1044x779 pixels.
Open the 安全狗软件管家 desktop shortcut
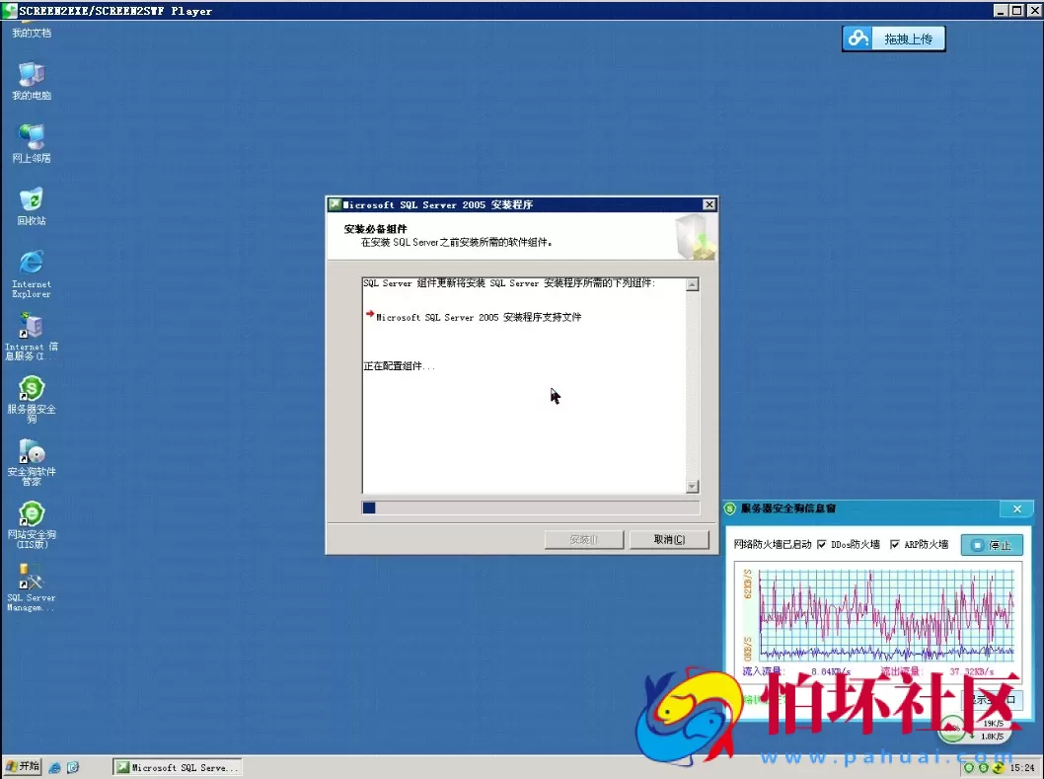[32, 453]
